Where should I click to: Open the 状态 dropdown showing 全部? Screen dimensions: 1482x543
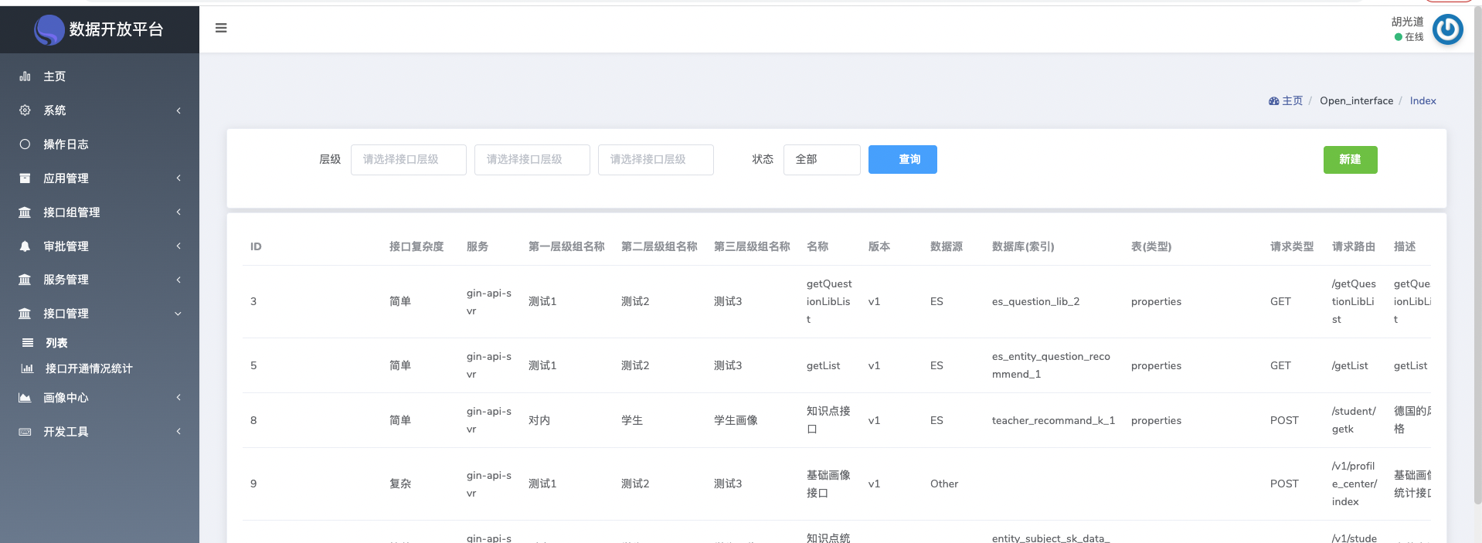(x=822, y=160)
